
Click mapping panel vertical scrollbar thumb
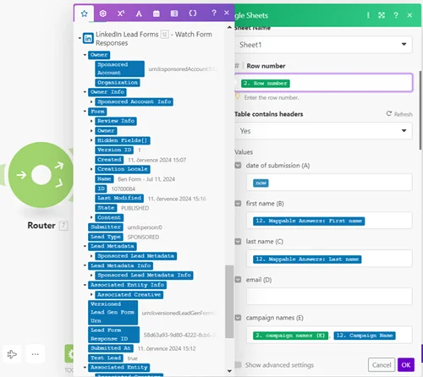click(229, 301)
